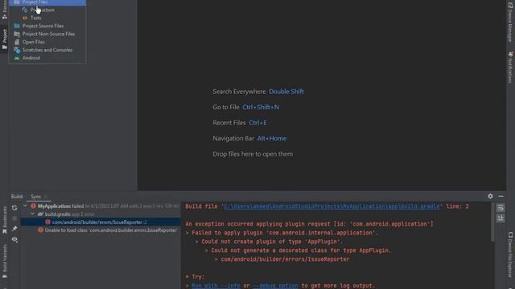515x289 pixels.
Task: Select com/android/builder/errors/IssueReporter error row
Action: pos(101,222)
